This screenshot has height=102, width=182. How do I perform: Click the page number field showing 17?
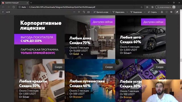3,12
